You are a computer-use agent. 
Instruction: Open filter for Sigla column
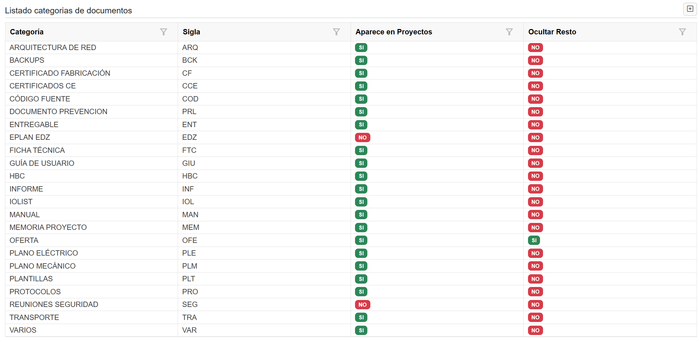click(336, 32)
